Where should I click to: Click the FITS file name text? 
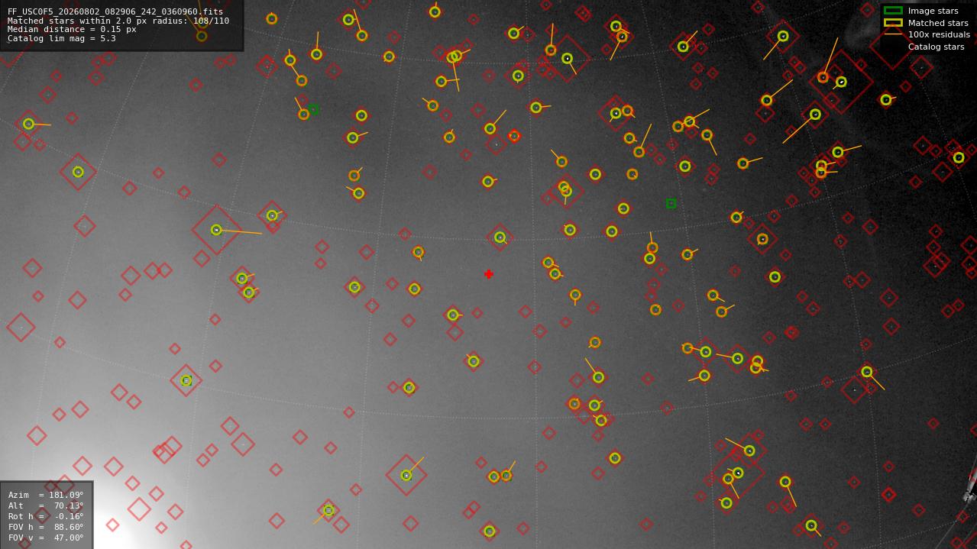point(115,11)
